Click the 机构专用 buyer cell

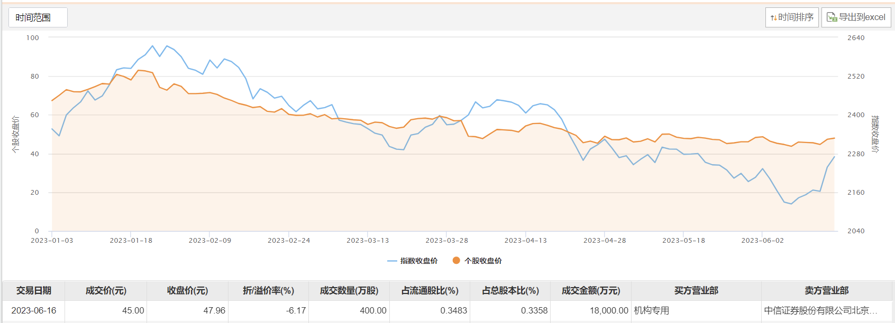coord(696,310)
